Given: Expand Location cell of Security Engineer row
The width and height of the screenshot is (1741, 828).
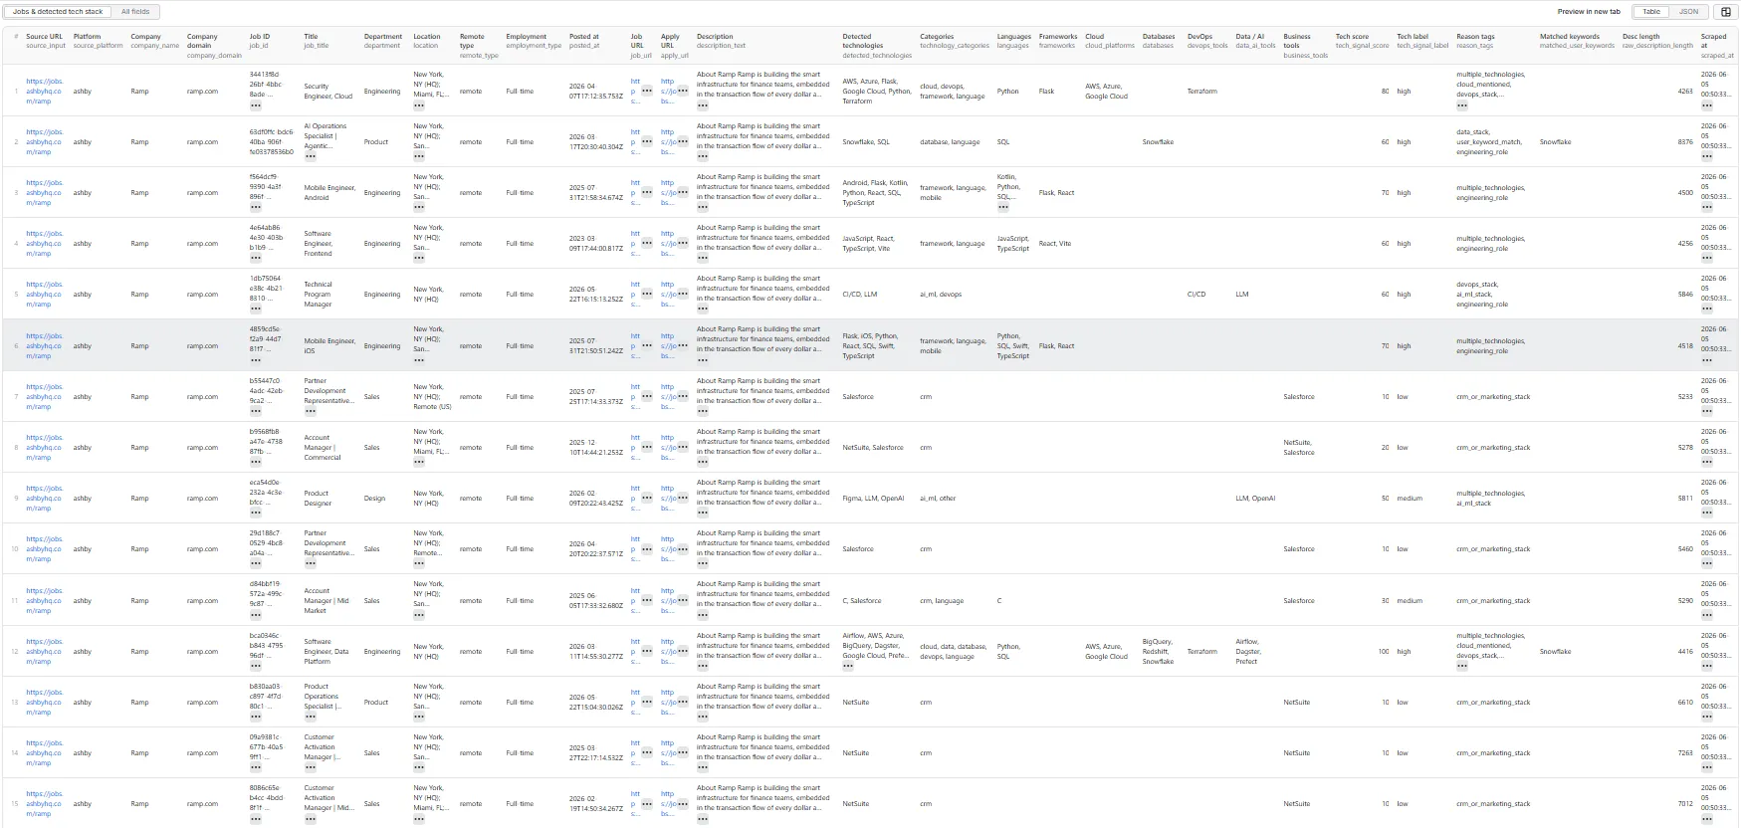Looking at the screenshot, I should 419,105.
